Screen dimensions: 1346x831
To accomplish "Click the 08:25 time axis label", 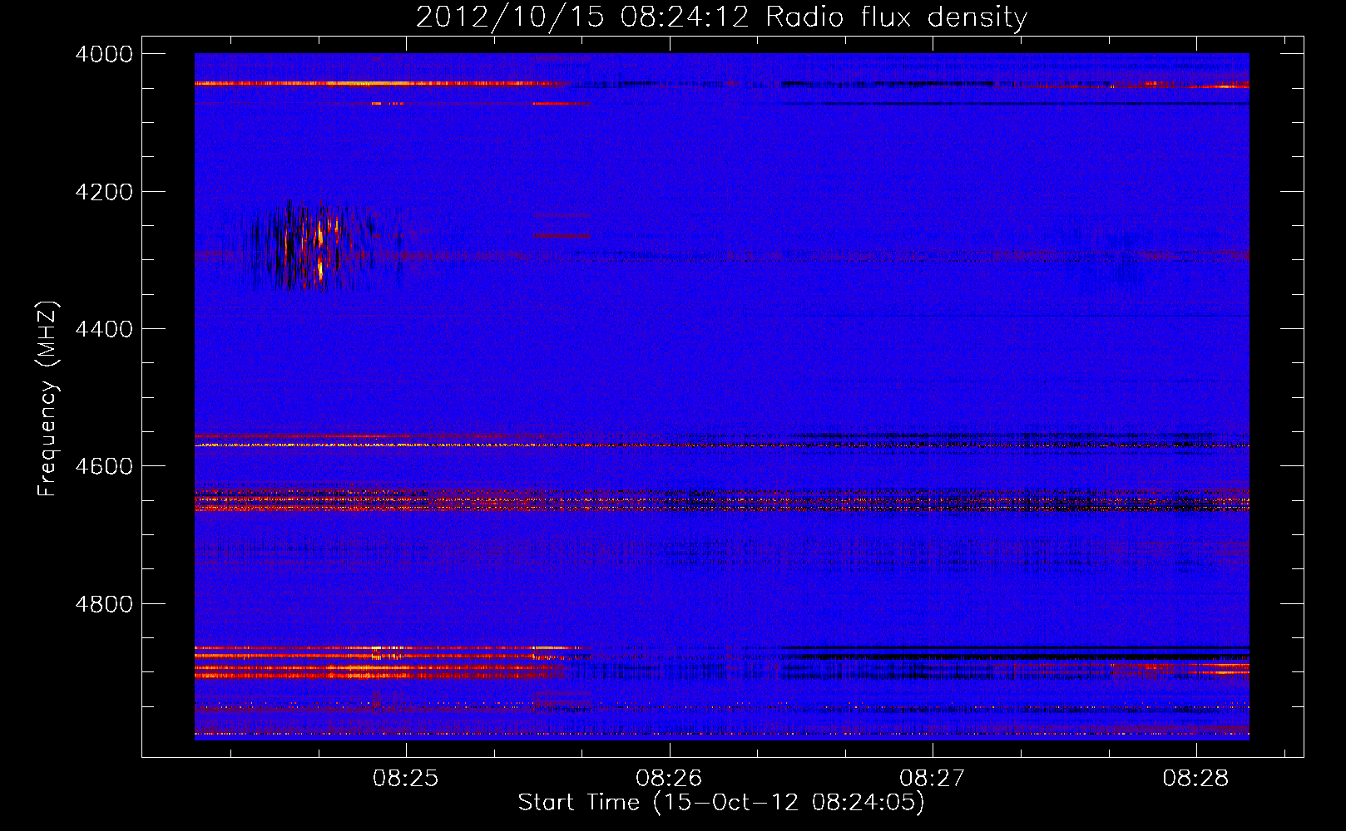I will point(405,779).
